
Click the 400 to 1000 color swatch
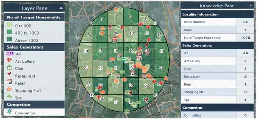tap(9, 32)
